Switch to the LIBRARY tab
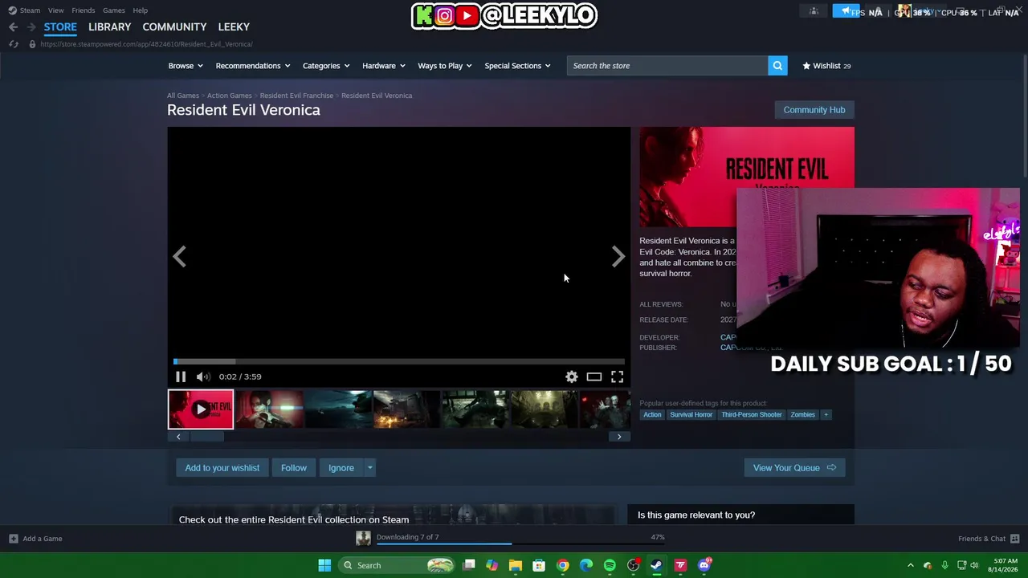The image size is (1028, 578). [109, 27]
